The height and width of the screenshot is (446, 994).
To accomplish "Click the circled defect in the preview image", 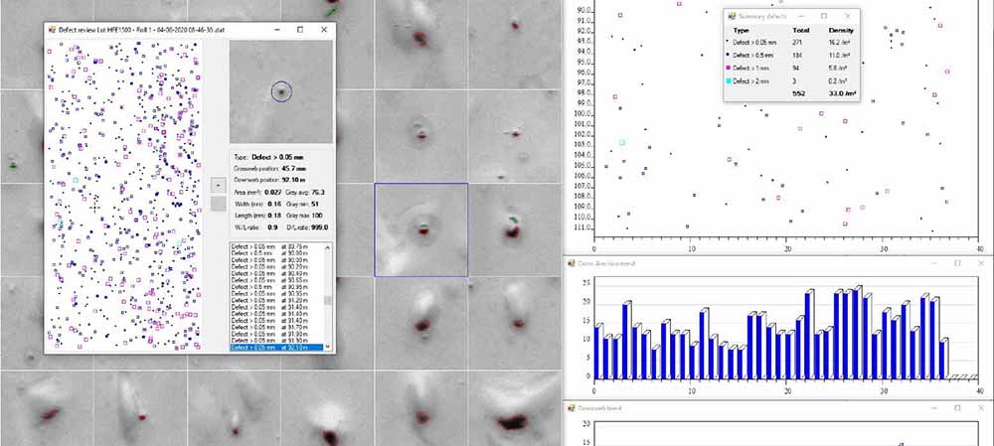I will coord(280,91).
